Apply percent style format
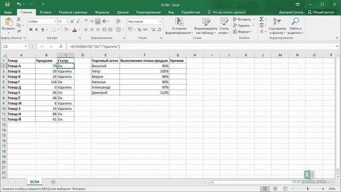Image resolution: width=341 pixels, height=192 pixels. pyautogui.click(x=140, y=30)
